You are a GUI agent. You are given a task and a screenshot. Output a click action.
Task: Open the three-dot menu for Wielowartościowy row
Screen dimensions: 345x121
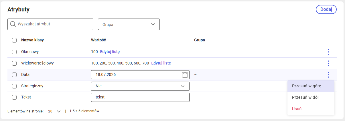click(x=328, y=63)
